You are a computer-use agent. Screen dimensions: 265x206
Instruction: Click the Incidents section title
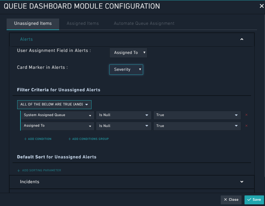[30, 182]
